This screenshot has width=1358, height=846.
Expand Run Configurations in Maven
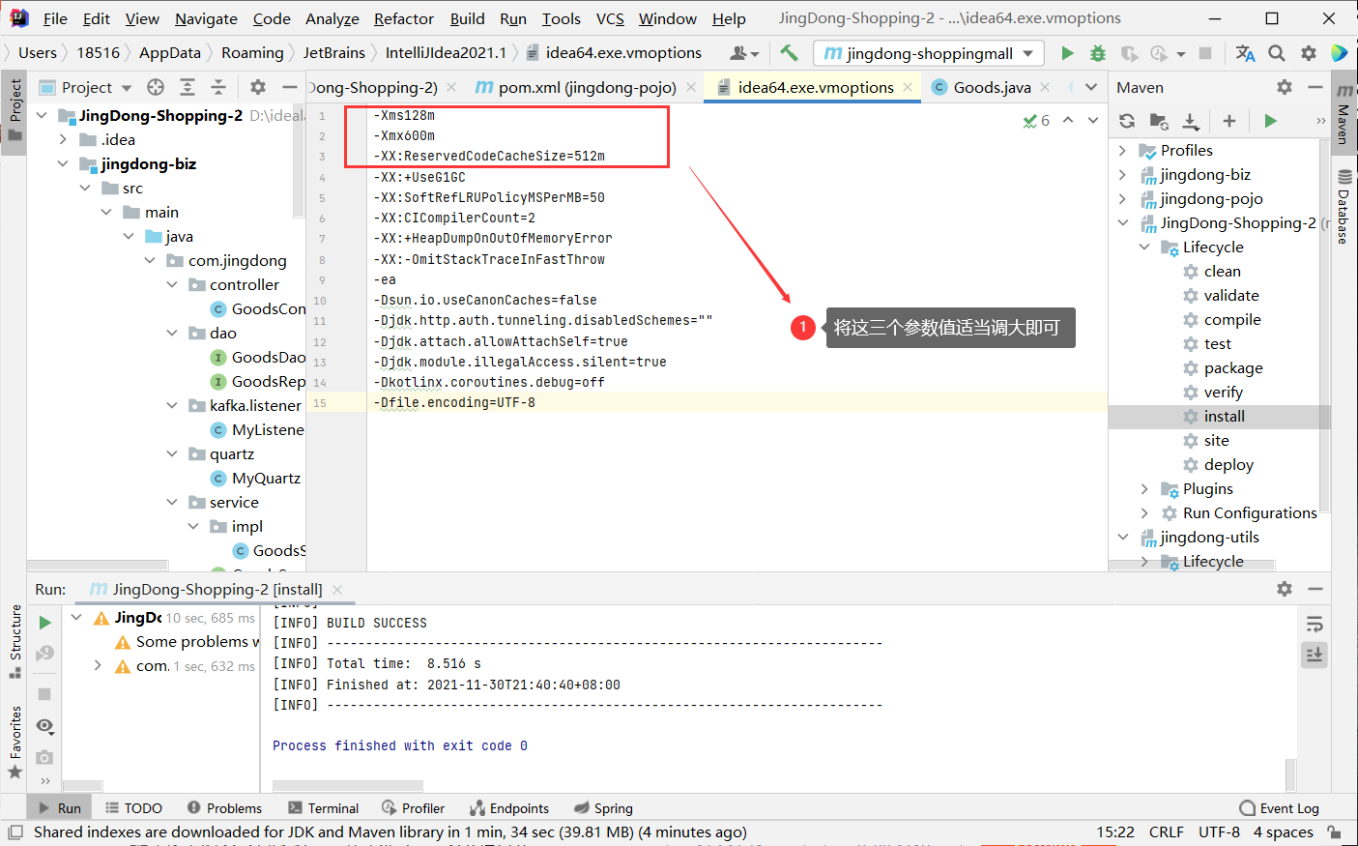[1144, 512]
